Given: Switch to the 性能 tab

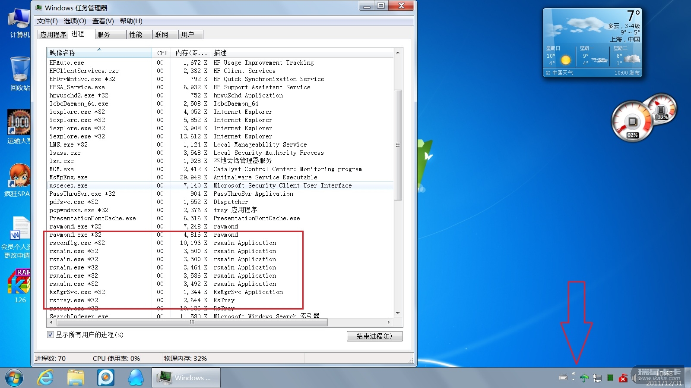Looking at the screenshot, I should point(139,34).
